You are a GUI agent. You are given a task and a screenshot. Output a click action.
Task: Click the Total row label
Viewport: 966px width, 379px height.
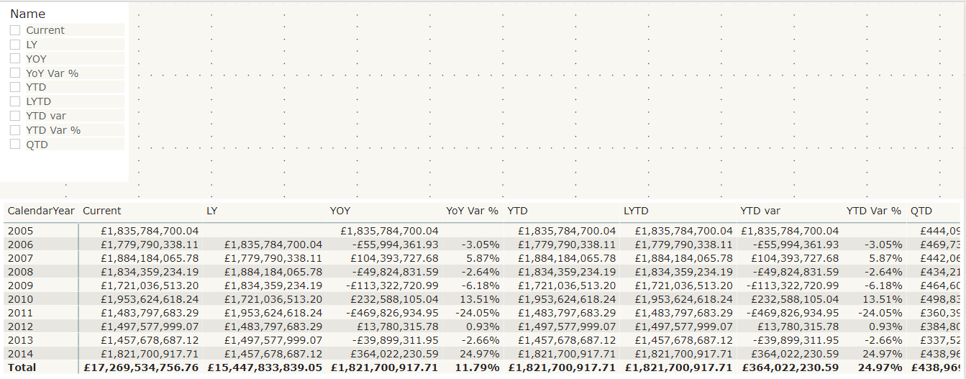(x=22, y=367)
